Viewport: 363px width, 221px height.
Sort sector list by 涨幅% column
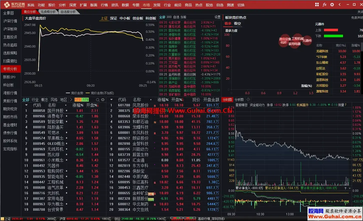pyautogui.click(x=78, y=105)
